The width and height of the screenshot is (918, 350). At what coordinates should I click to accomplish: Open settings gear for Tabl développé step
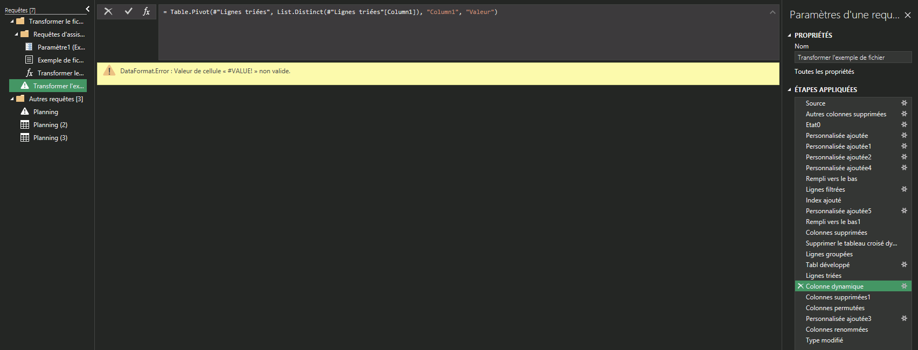coord(904,264)
